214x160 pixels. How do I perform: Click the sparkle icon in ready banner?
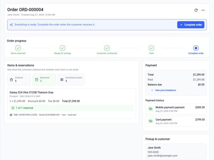tap(12, 25)
